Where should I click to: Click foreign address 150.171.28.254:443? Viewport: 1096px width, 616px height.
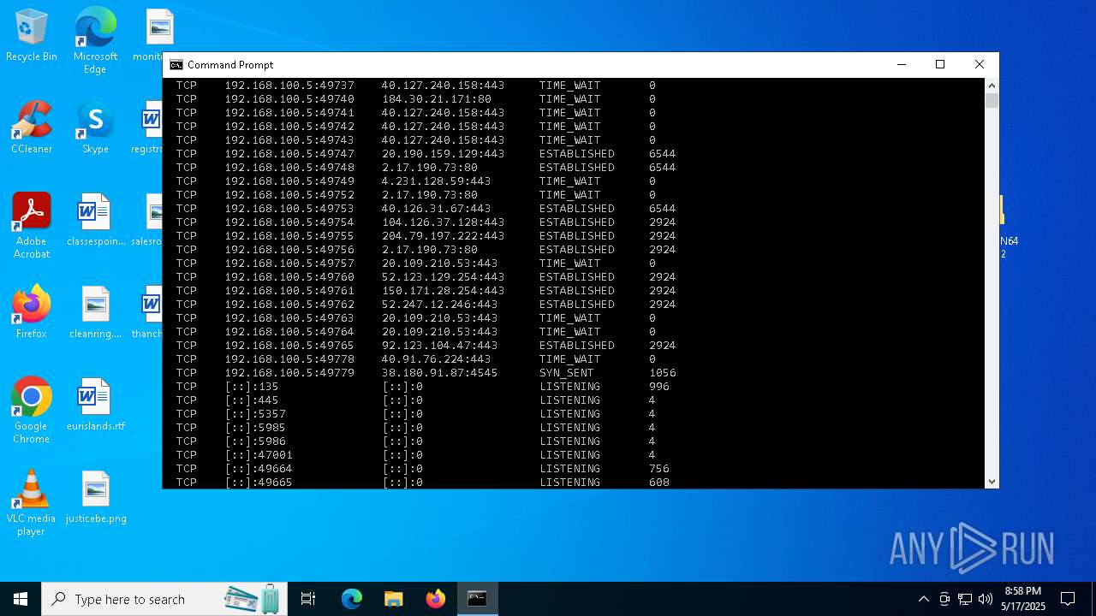[x=444, y=291]
